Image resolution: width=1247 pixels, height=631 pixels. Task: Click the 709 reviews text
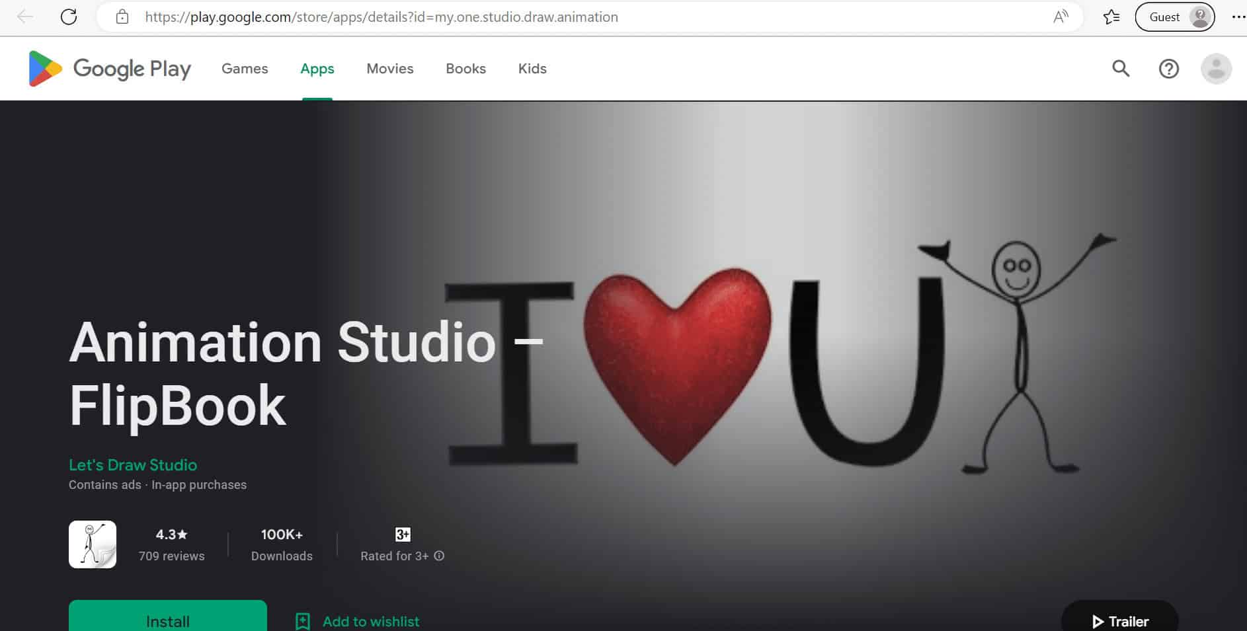tap(172, 556)
